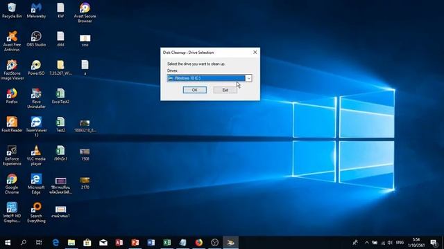Launch Foxit Reader desktop shortcut

pos(12,124)
